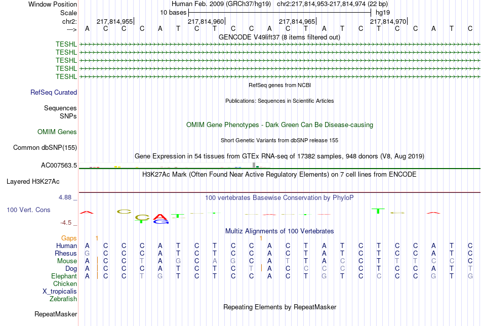Open Multiz Alignments of 100 Vertebrates title

279,231
